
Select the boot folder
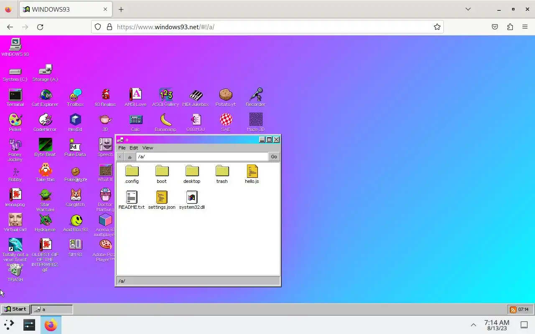(x=162, y=174)
